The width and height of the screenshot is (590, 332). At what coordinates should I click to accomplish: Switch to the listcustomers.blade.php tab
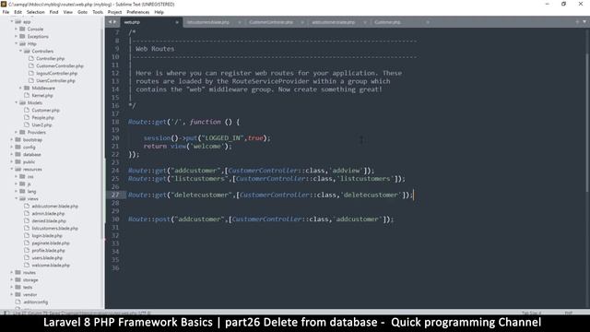[207, 22]
